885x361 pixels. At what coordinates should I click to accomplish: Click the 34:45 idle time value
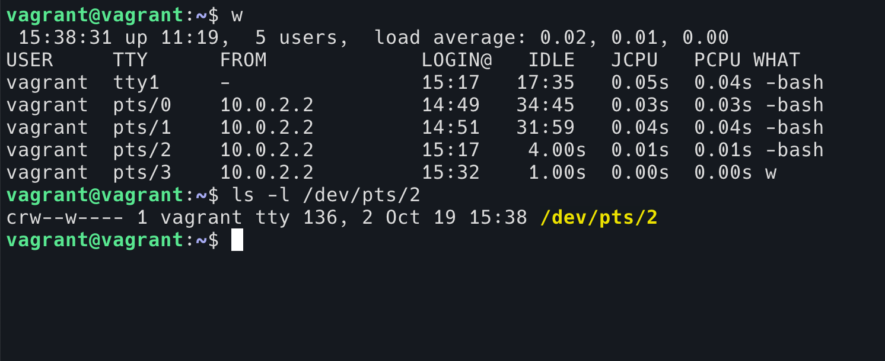point(546,105)
